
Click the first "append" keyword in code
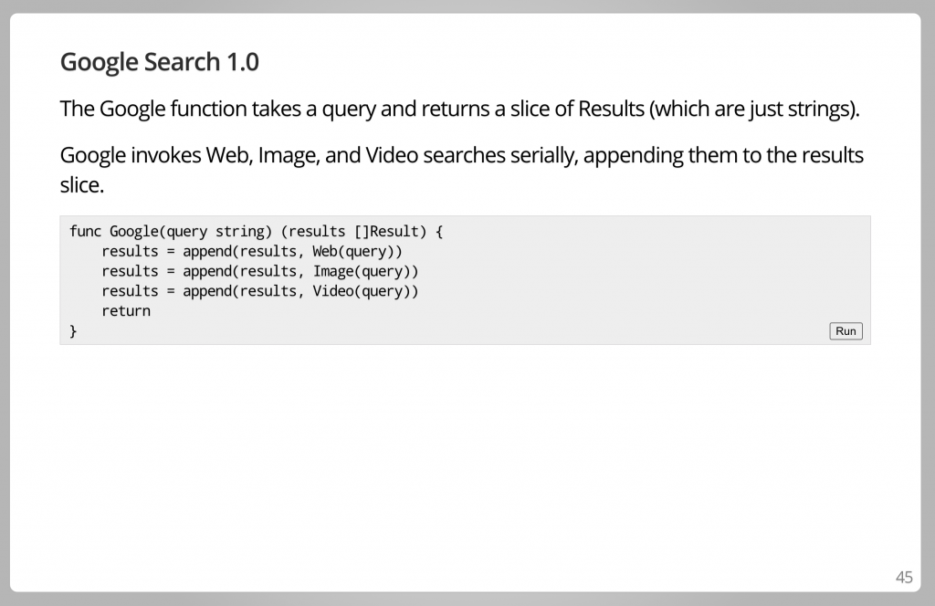tap(207, 252)
